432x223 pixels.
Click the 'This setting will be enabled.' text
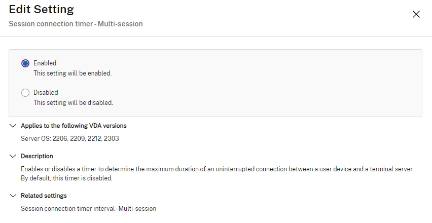tap(73, 73)
